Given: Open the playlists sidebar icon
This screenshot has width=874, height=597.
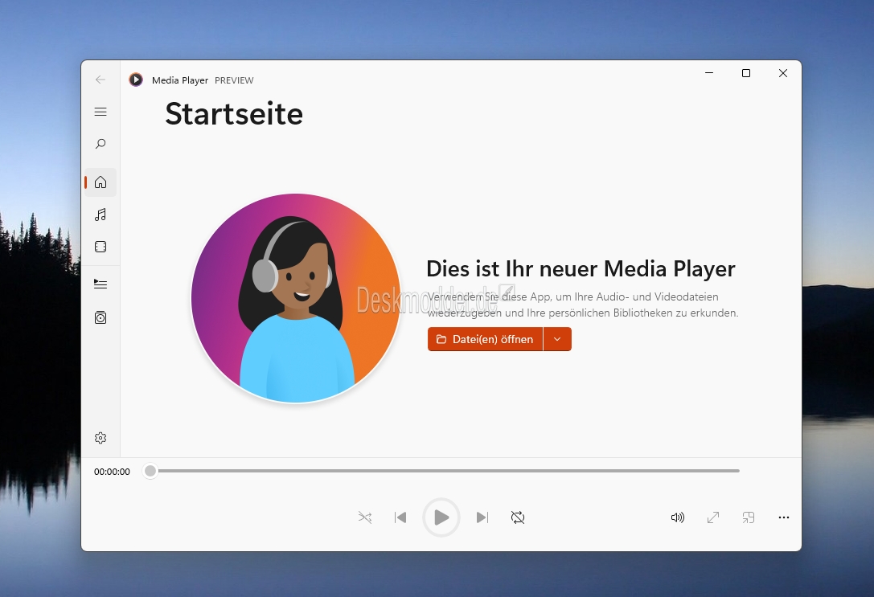Looking at the screenshot, I should click(x=101, y=317).
